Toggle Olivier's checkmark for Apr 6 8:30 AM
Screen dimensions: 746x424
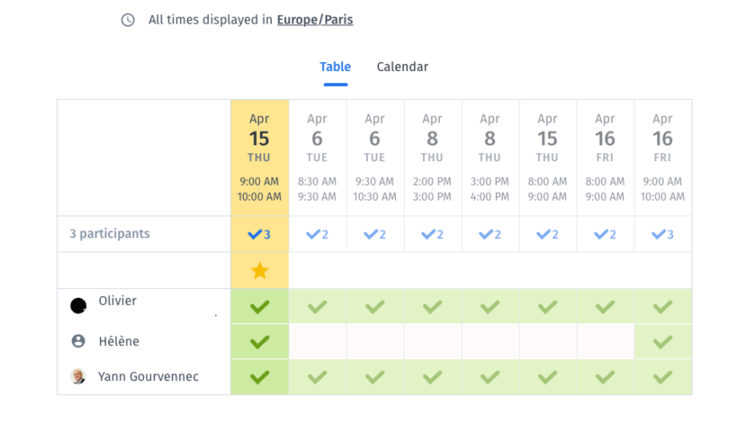coord(318,307)
